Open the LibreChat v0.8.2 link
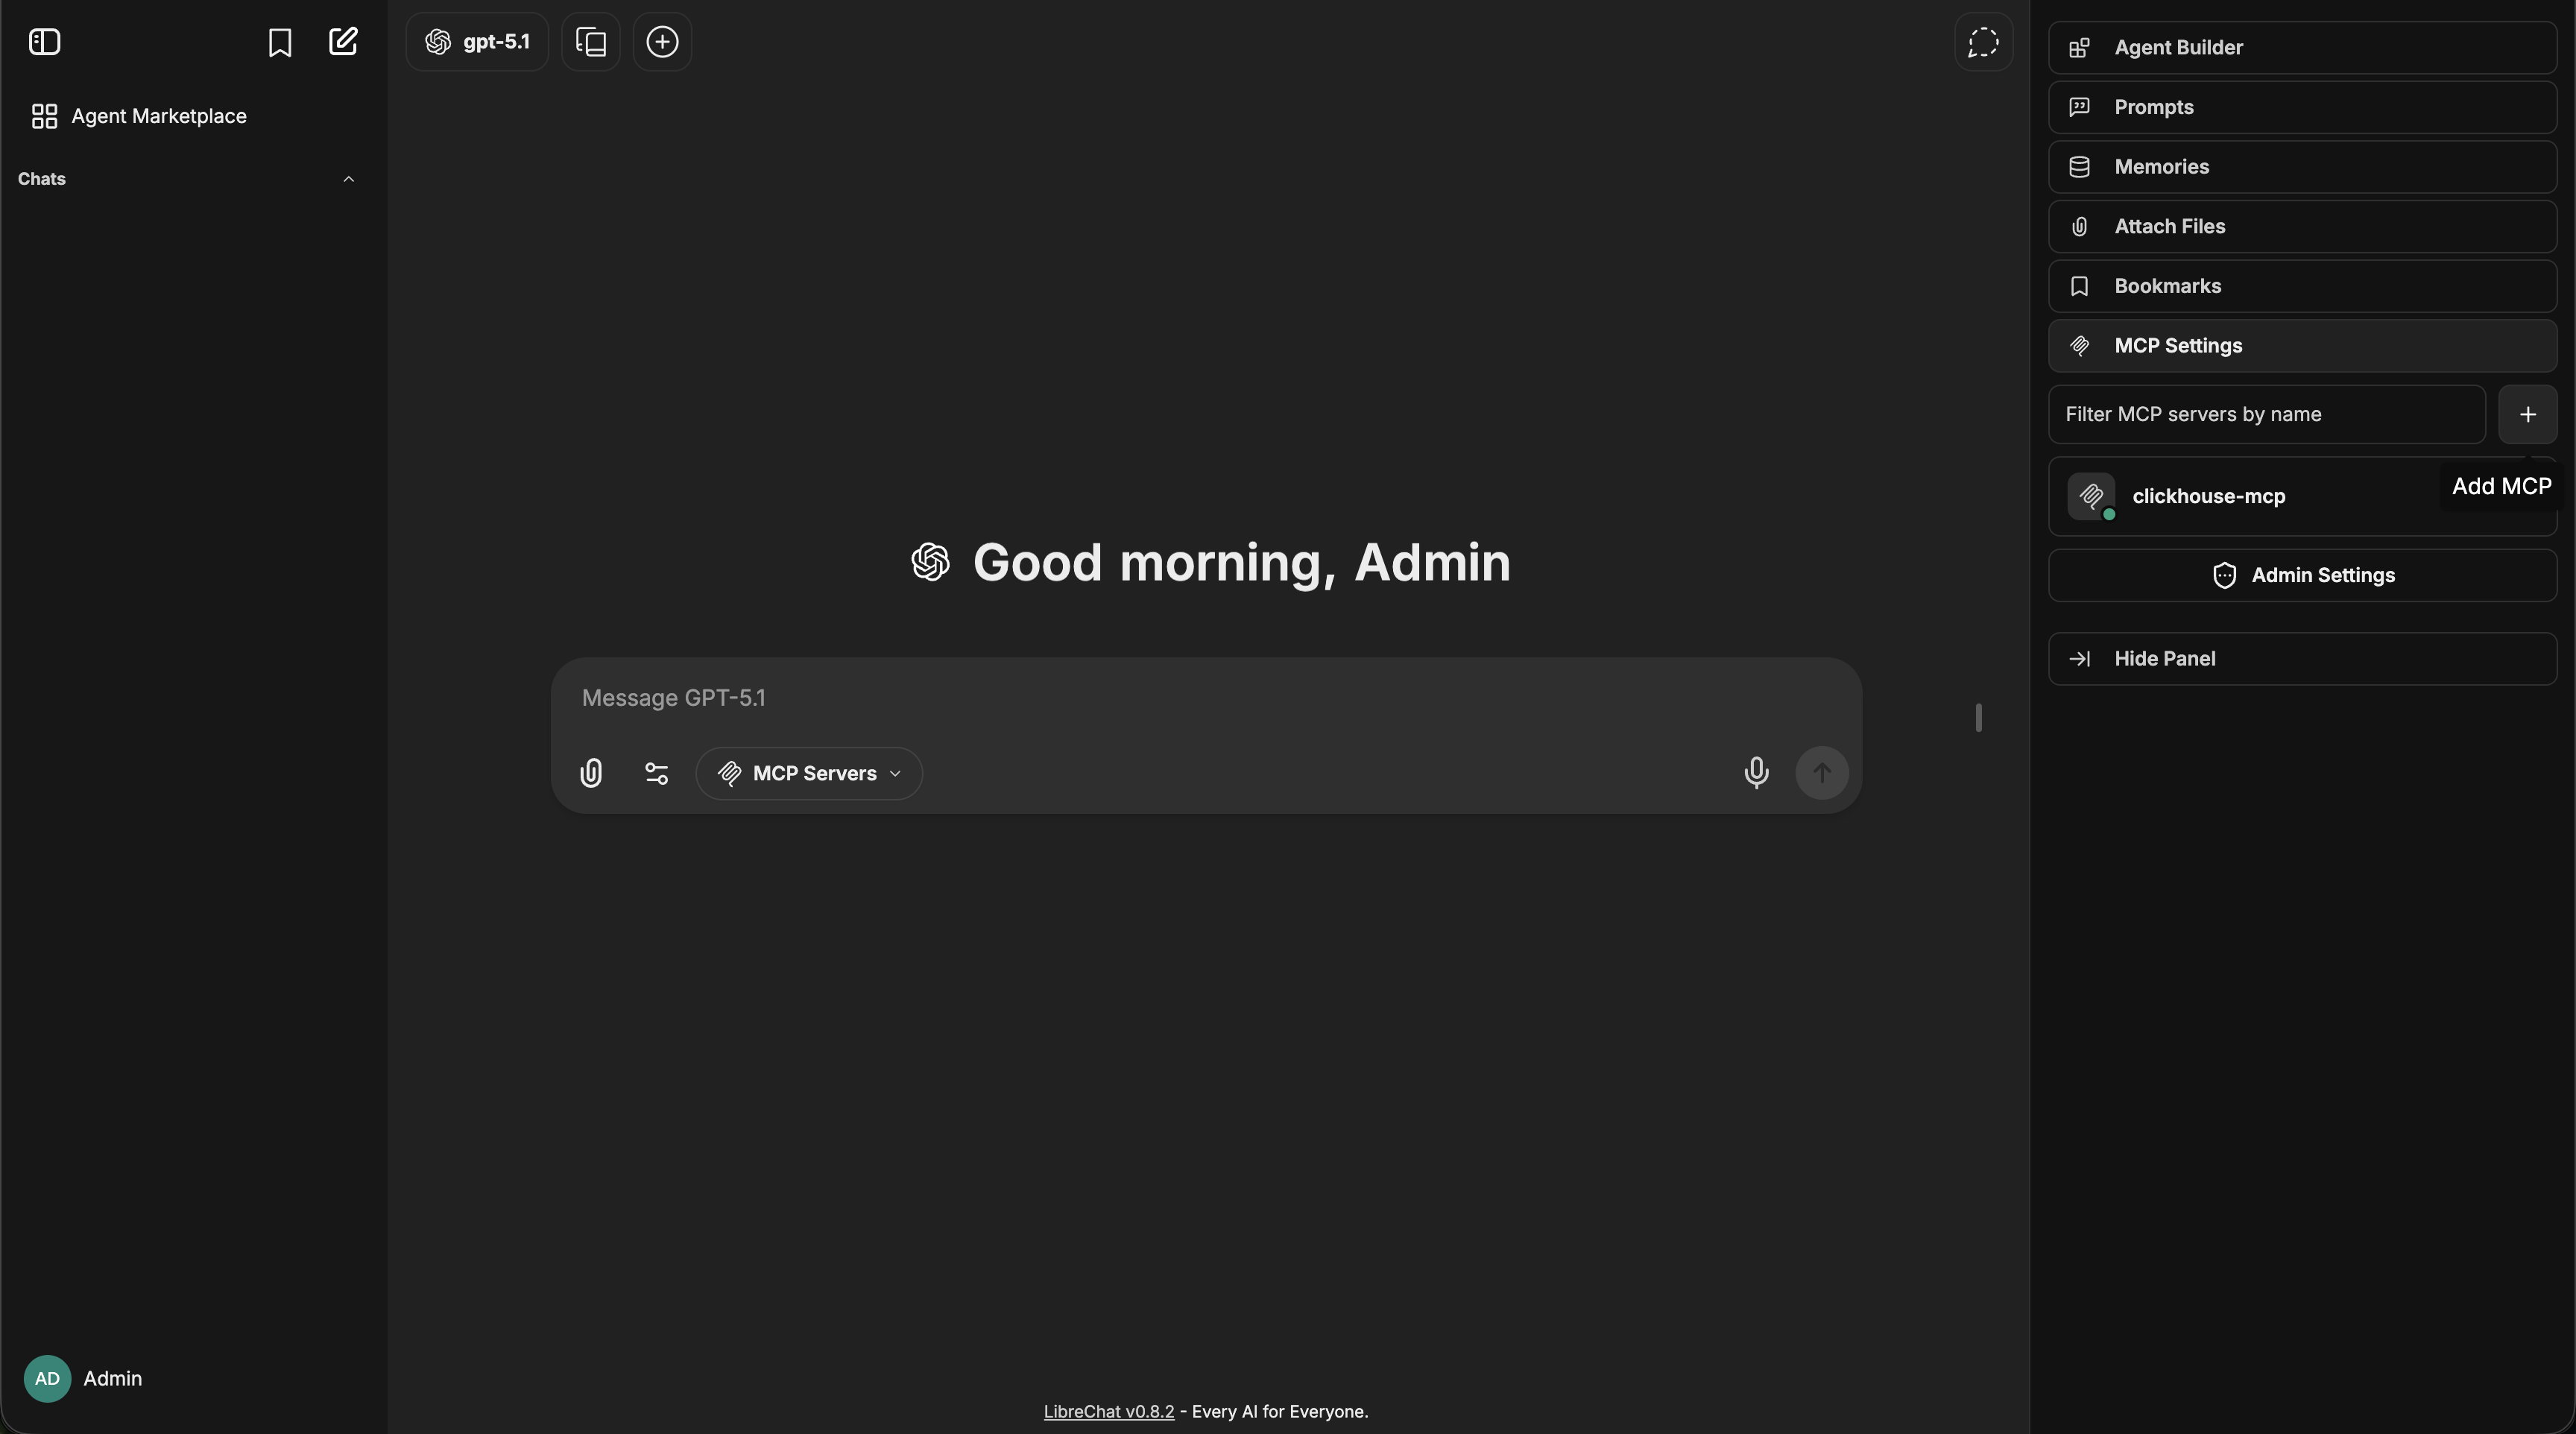This screenshot has height=1434, width=2576. click(1108, 1411)
